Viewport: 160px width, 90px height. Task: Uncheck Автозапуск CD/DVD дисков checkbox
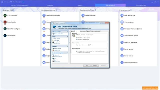point(77,39)
